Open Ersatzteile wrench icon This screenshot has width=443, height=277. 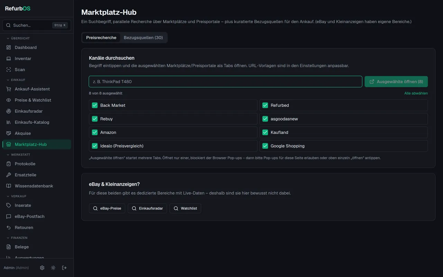point(9,175)
